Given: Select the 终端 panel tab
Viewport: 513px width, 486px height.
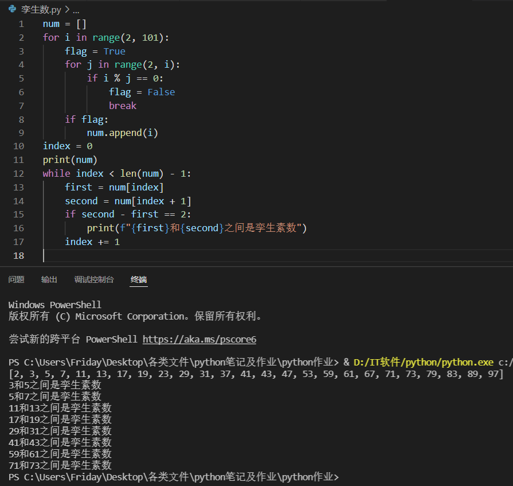Looking at the screenshot, I should click(138, 279).
